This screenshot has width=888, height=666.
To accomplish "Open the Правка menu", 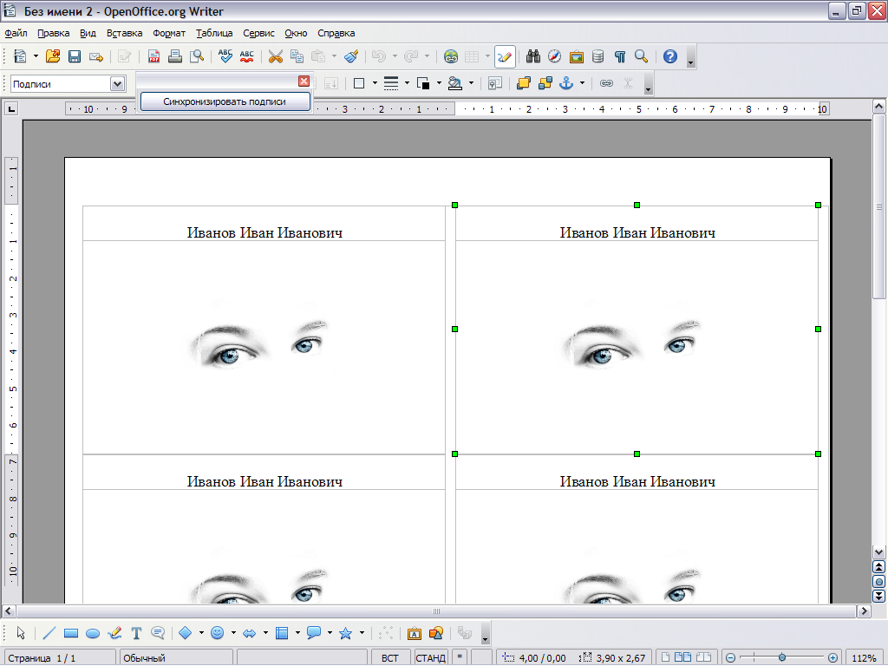I will tap(53, 33).
